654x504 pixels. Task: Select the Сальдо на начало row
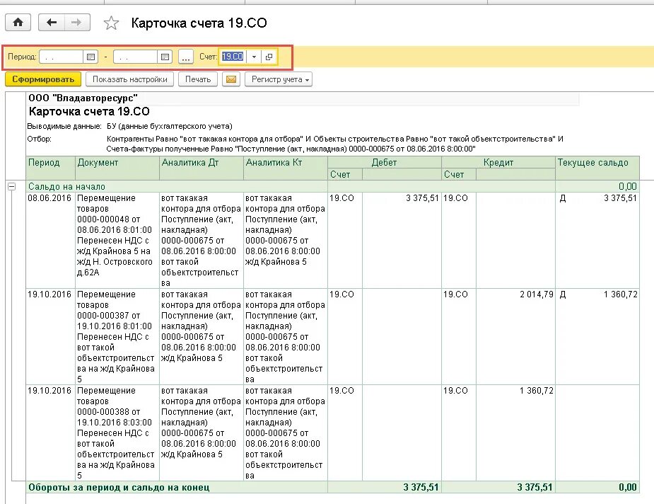[x=332, y=187]
